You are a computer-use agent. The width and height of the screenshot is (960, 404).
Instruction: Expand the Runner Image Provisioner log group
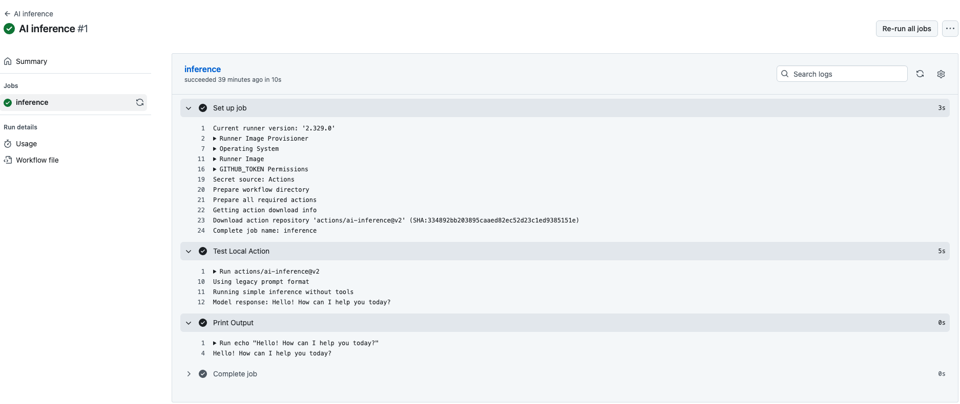click(x=215, y=139)
